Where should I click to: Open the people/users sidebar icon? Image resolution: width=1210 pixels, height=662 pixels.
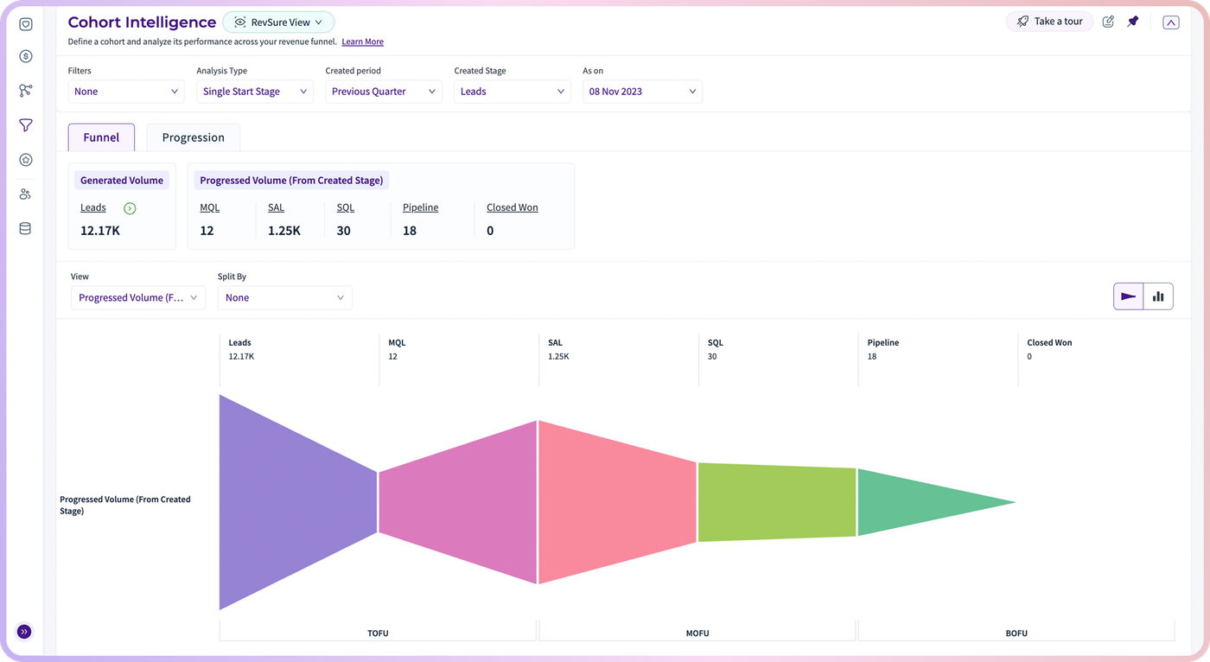pyautogui.click(x=26, y=194)
